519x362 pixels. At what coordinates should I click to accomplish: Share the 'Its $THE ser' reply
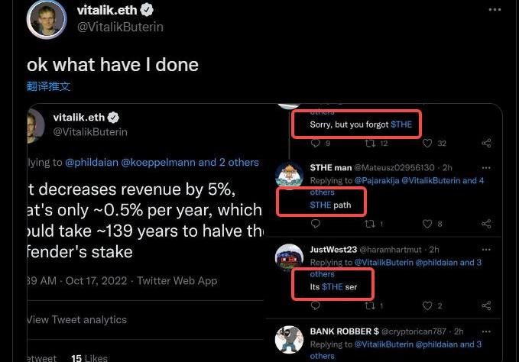(485, 305)
